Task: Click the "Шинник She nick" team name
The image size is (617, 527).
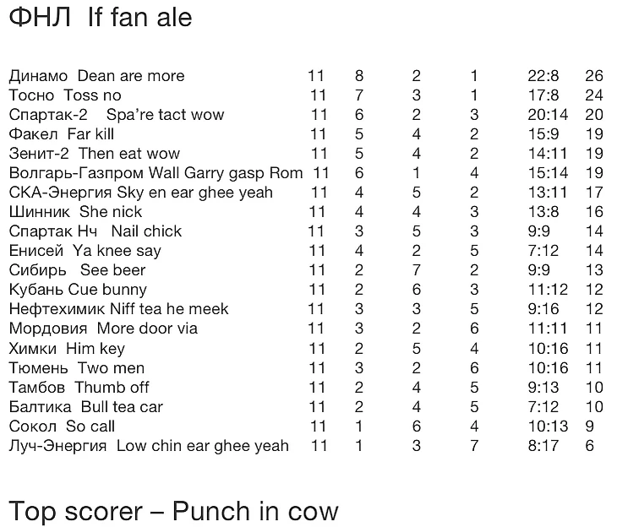Action: [75, 212]
